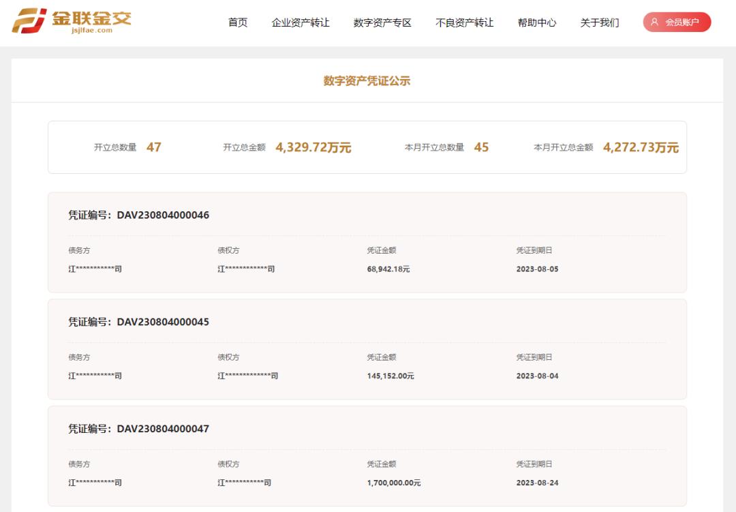Viewport: 736px width, 512px height.
Task: Open the 首页 navigation item
Action: pyautogui.click(x=237, y=22)
